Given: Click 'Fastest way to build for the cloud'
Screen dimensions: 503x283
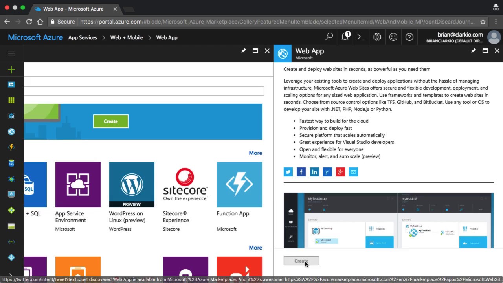Looking at the screenshot, I should (334, 121).
